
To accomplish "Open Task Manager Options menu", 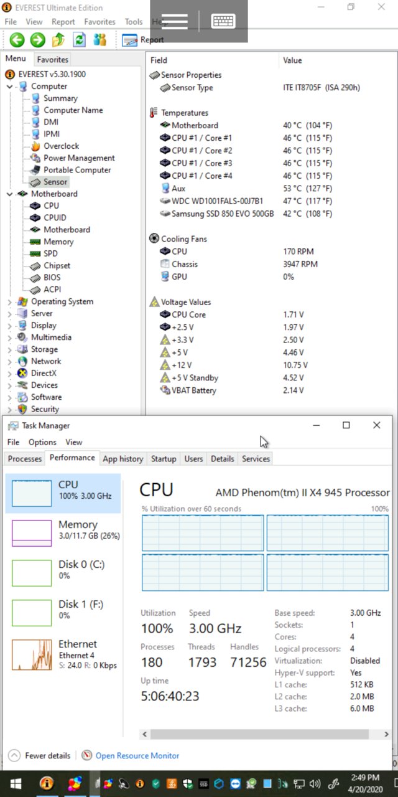I will (42, 442).
